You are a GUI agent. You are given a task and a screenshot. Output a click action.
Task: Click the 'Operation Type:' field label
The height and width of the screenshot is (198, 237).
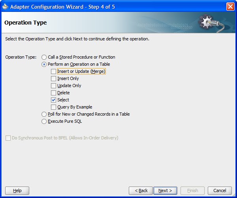pos(21,57)
